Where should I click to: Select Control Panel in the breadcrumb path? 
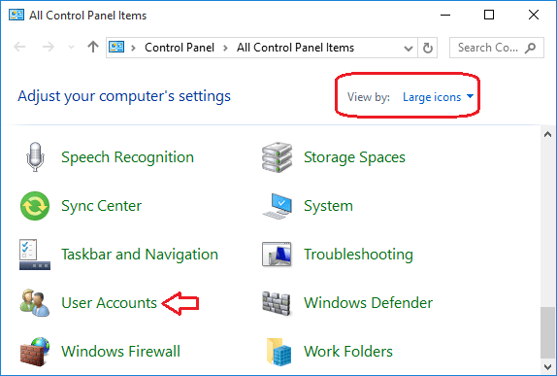tap(180, 48)
